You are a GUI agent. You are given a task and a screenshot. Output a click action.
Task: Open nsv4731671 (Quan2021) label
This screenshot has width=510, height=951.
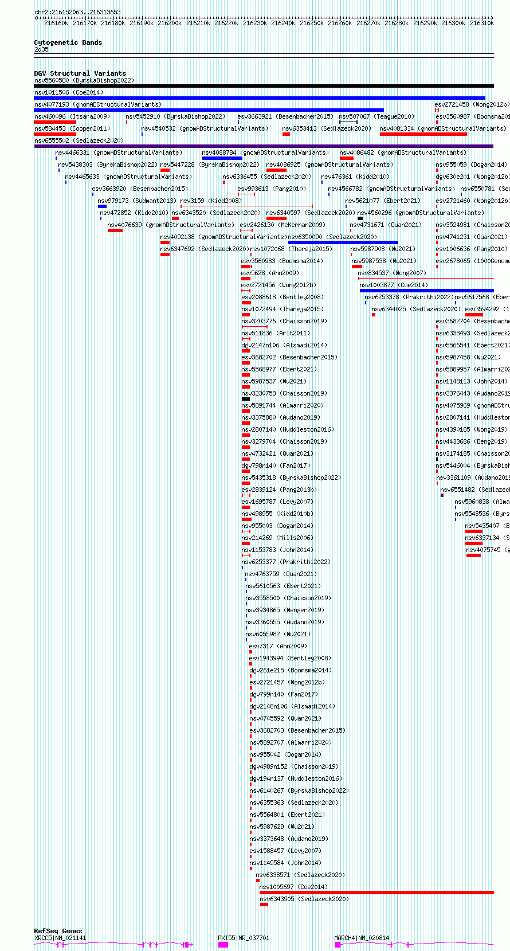coord(386,225)
